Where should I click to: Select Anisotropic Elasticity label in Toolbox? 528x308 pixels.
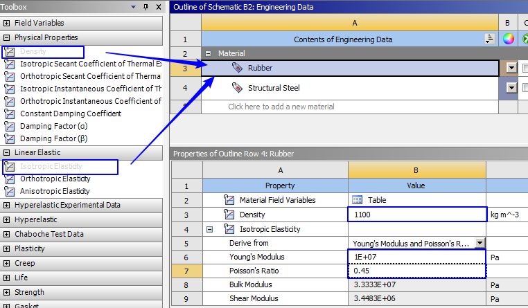(x=55, y=191)
